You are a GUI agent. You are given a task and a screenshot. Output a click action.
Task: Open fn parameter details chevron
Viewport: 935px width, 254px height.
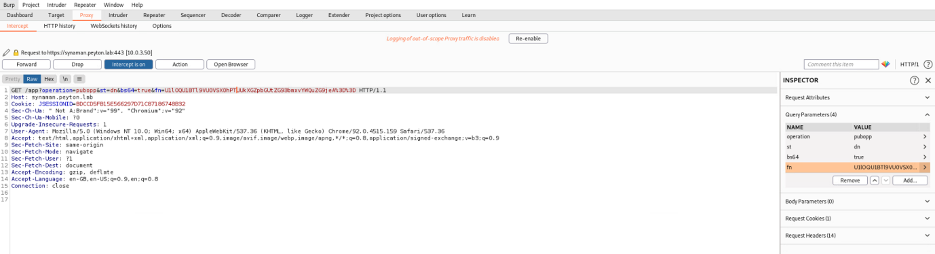point(925,167)
